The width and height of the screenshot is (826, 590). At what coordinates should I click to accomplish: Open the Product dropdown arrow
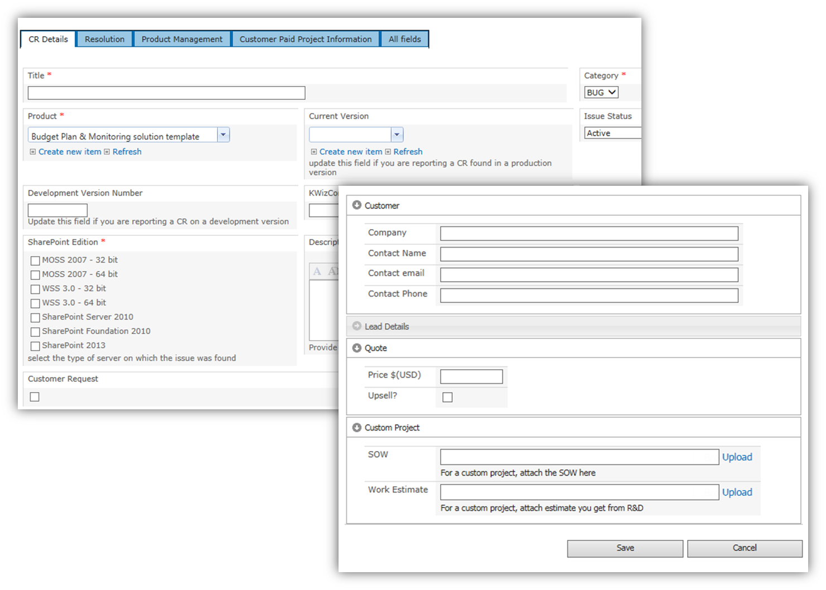(x=223, y=134)
